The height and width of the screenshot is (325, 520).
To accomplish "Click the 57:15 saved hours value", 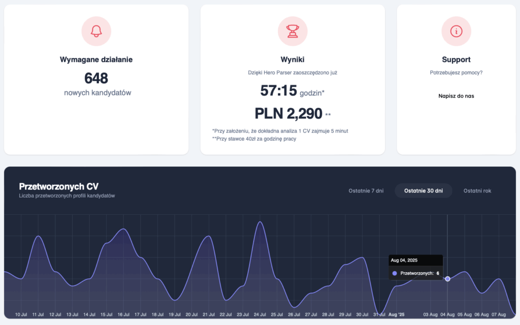I will pos(278,90).
